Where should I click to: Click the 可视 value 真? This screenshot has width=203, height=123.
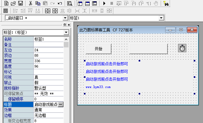tap(49, 77)
